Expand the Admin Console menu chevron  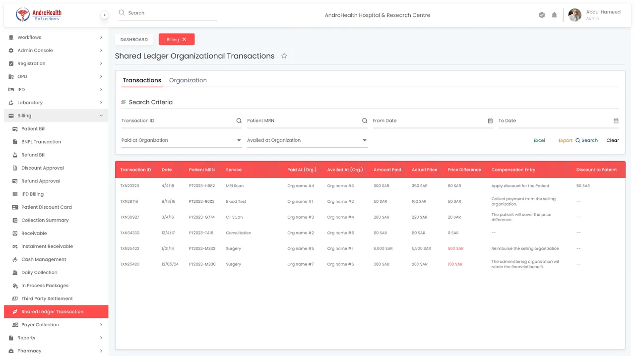coord(101,50)
